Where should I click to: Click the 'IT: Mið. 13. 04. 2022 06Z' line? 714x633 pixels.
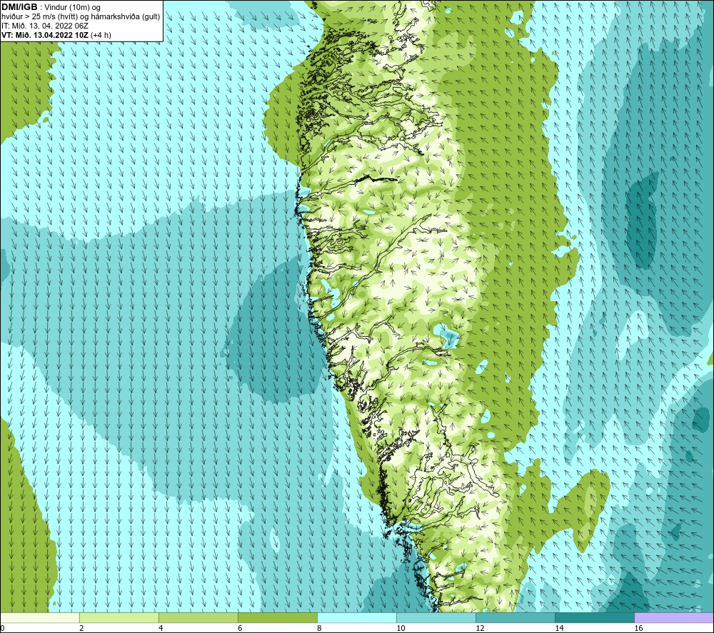[x=45, y=26]
